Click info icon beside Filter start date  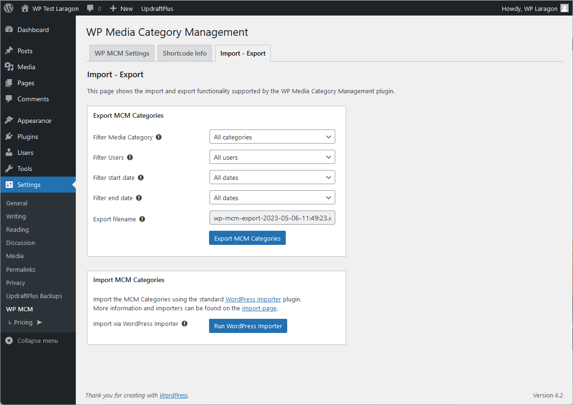pyautogui.click(x=141, y=178)
